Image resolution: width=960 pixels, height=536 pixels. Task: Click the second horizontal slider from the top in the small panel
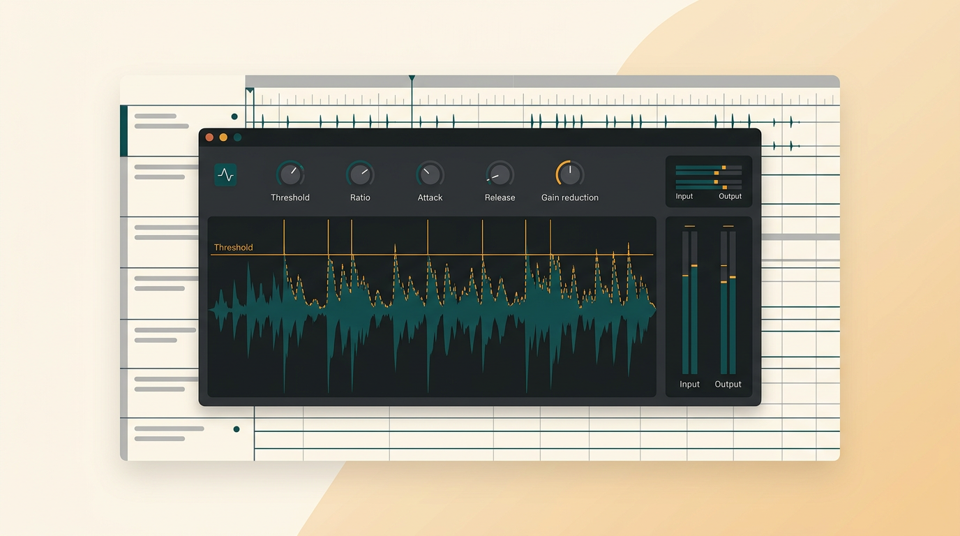[x=708, y=173]
